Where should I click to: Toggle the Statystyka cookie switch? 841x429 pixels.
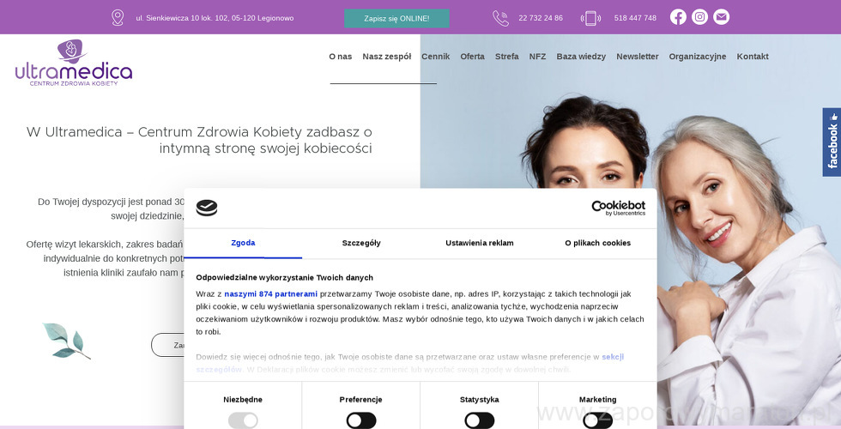coord(480,420)
